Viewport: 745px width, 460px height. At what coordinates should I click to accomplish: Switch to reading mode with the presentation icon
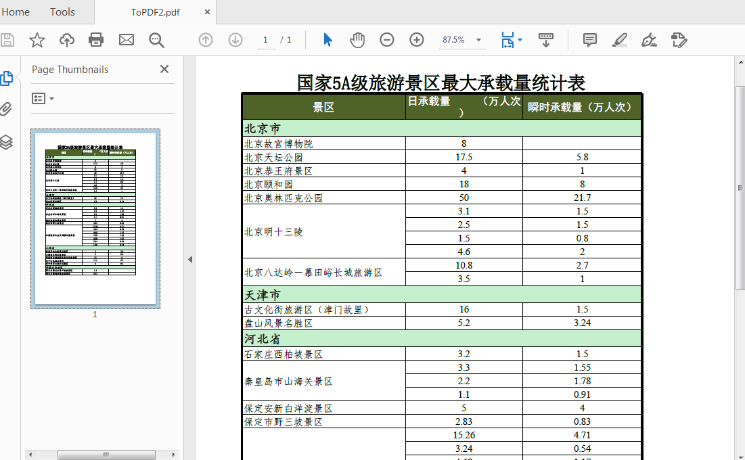click(546, 40)
